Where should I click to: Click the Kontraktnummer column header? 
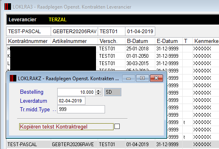tap(29, 41)
